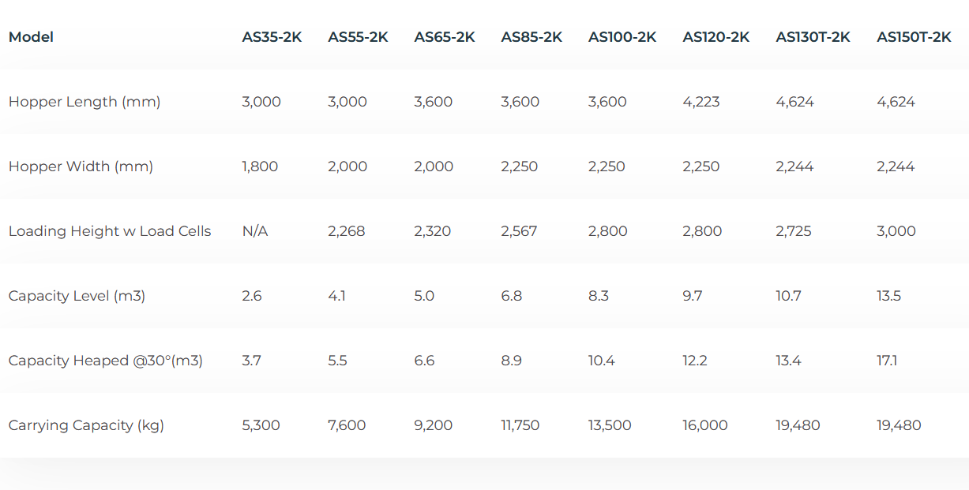This screenshot has width=969, height=490.
Task: Click the 1,800 hopper width value
Action: click(x=261, y=166)
